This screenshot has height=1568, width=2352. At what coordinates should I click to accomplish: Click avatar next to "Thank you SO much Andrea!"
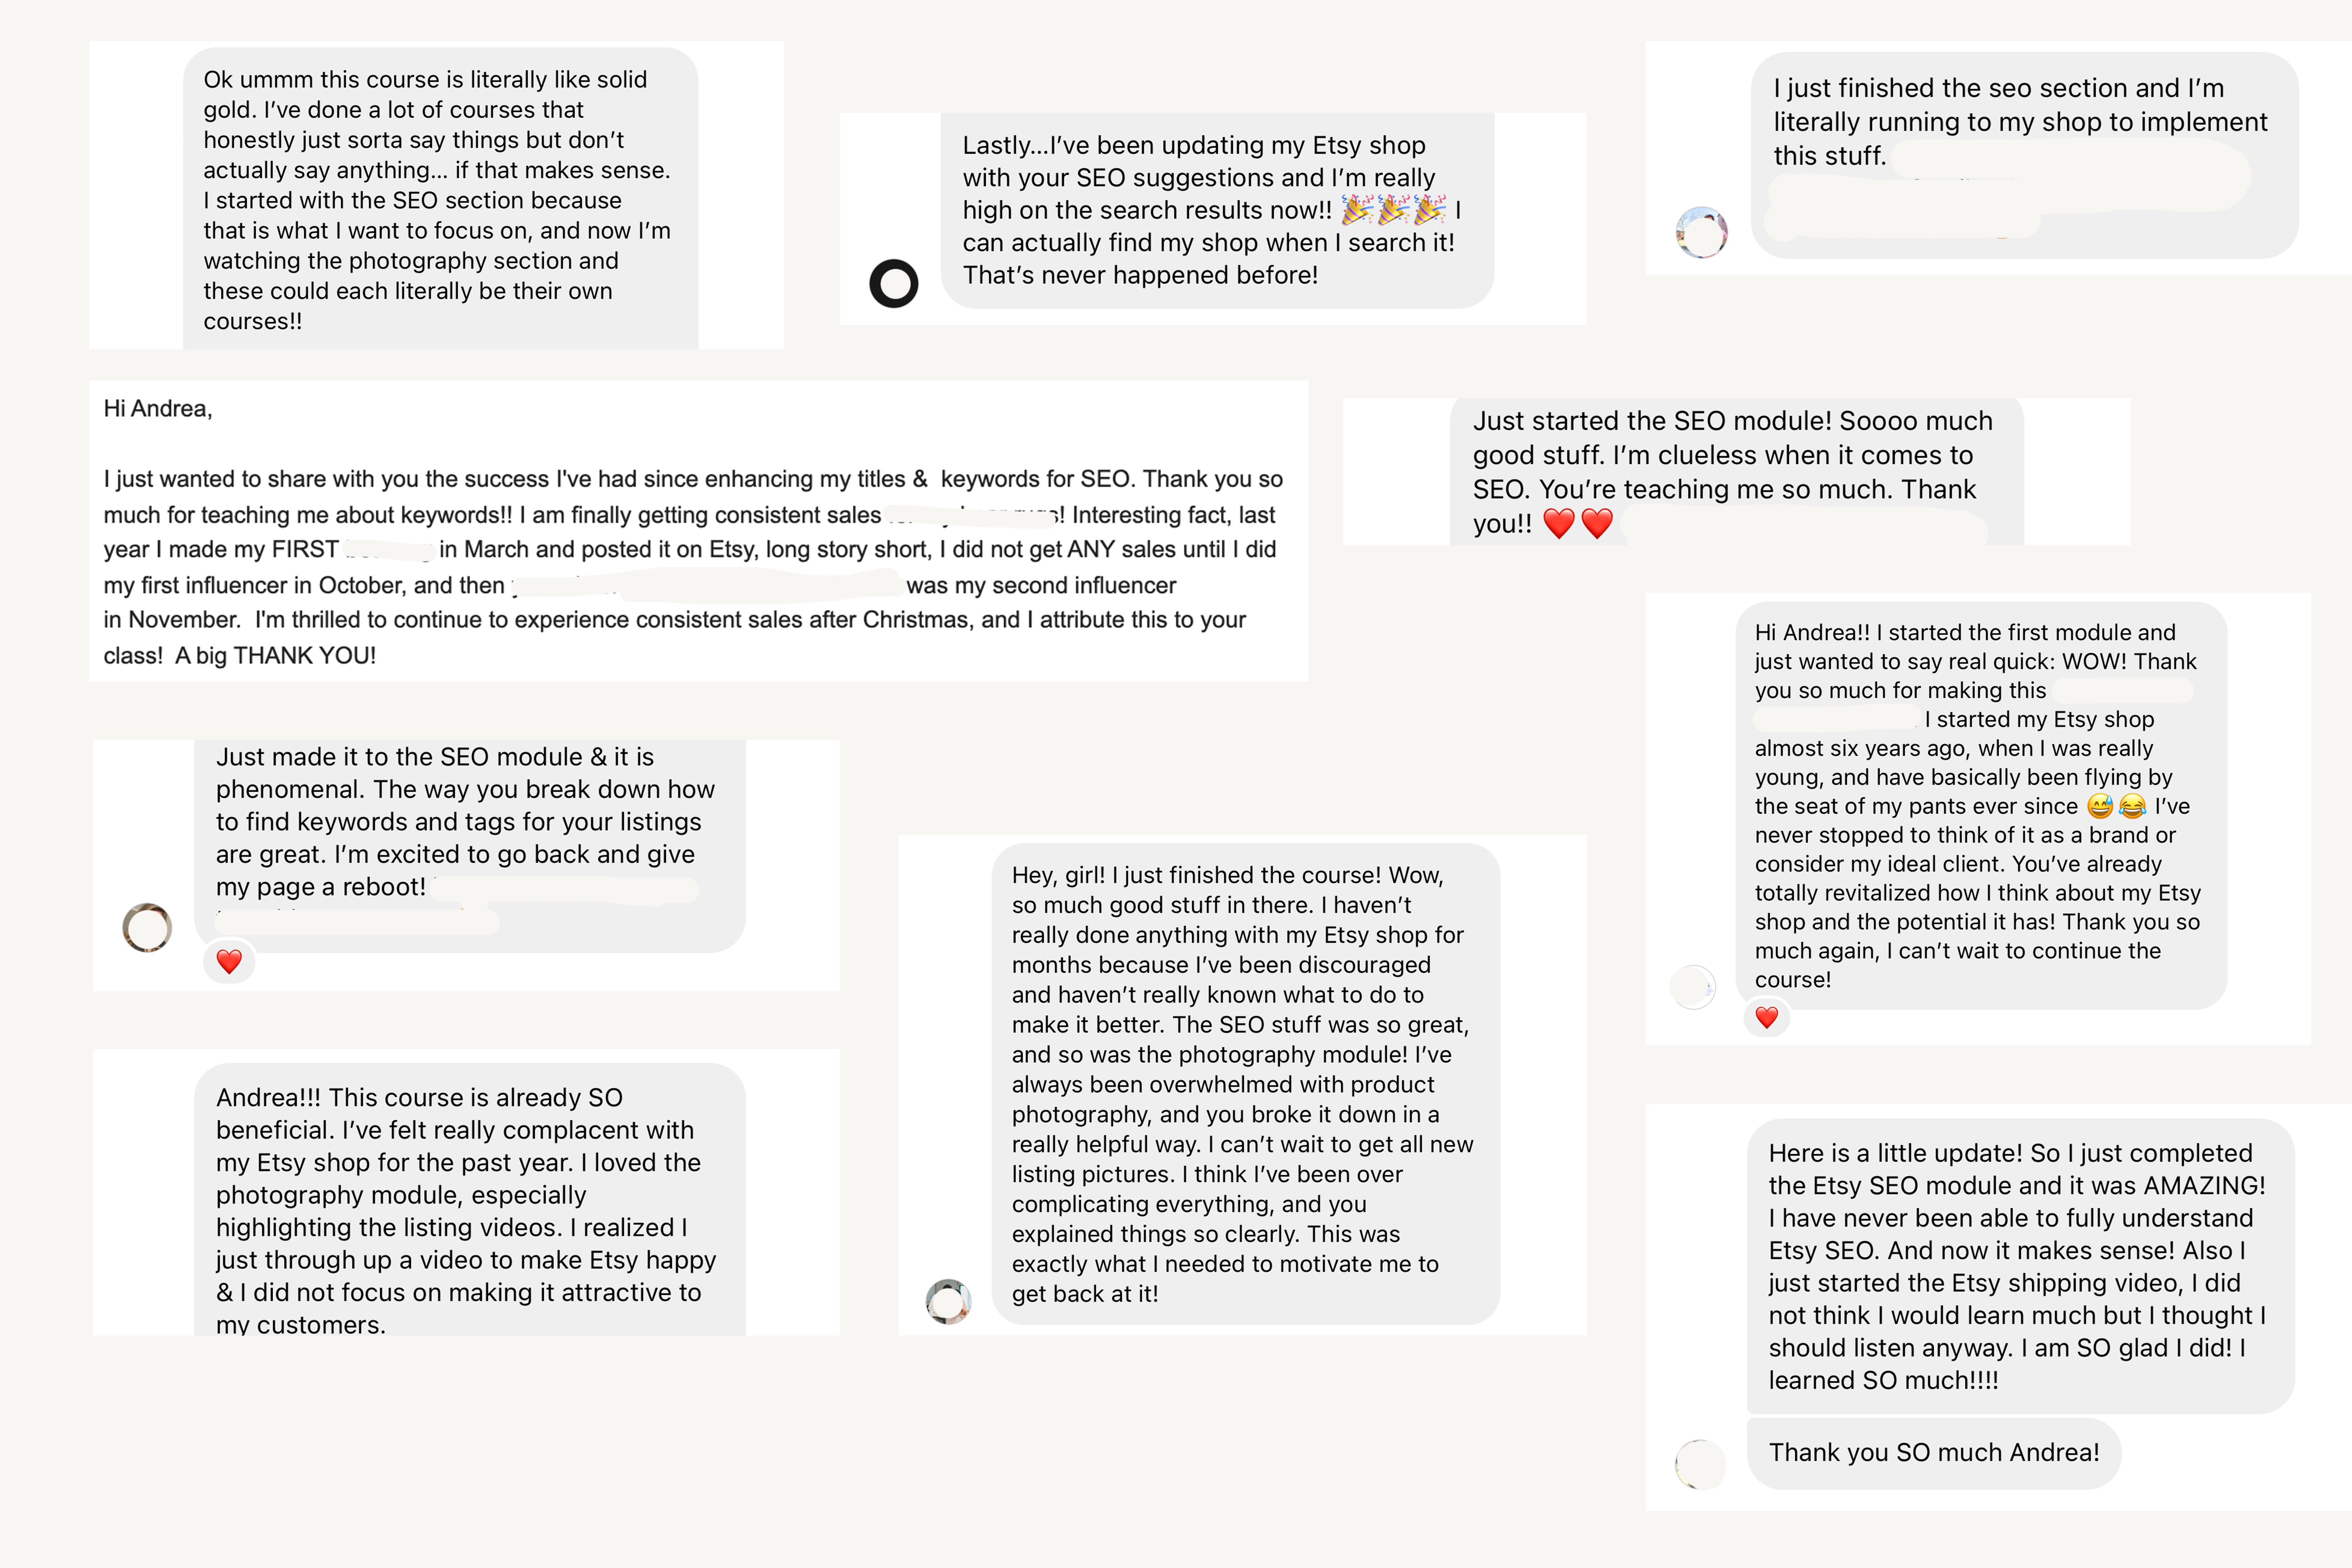[x=1699, y=1464]
